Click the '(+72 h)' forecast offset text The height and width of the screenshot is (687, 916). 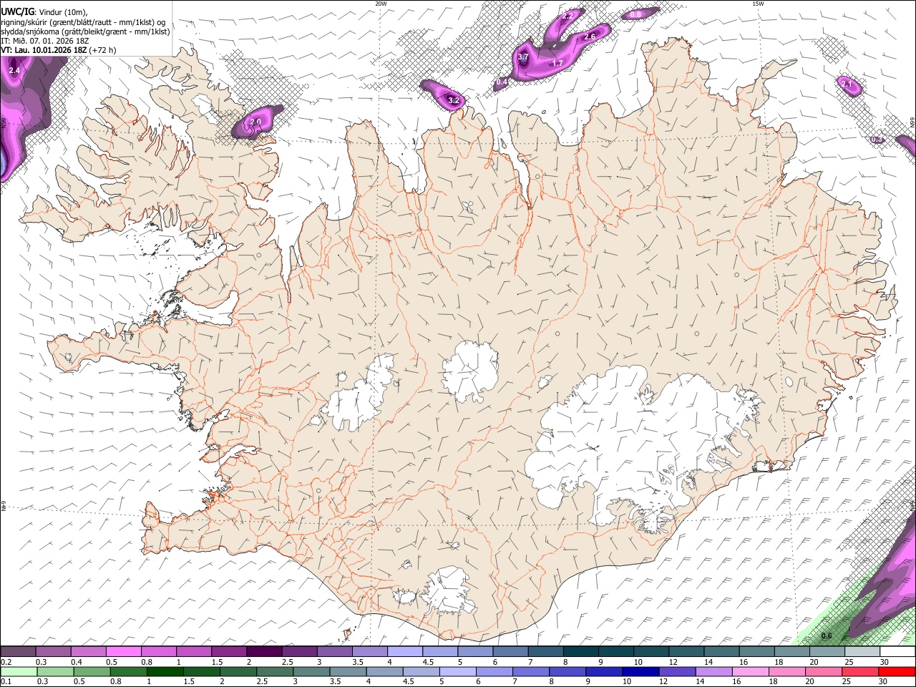[102, 50]
